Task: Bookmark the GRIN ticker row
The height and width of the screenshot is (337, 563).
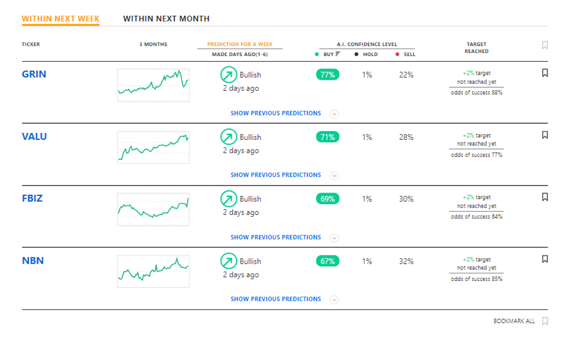Action: [545, 73]
